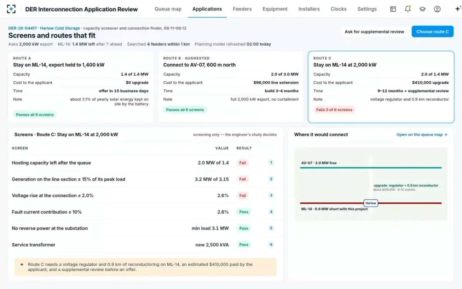The height and width of the screenshot is (289, 462).
Task: Open the DER-26-04417 application link
Action: (23, 28)
